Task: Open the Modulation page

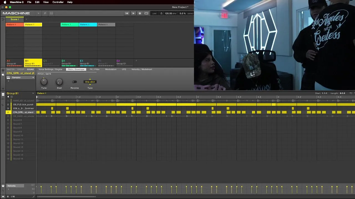Action: 111,69
